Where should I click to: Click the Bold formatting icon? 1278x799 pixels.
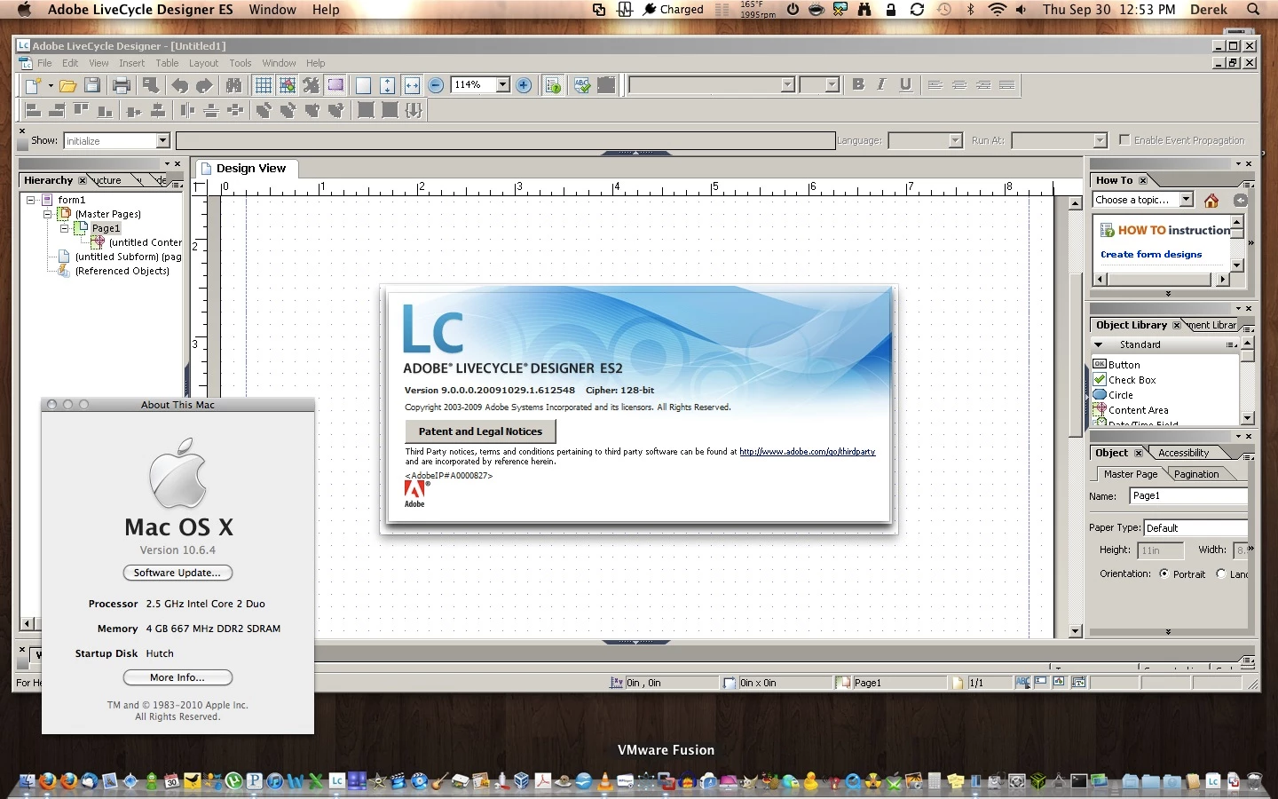click(x=858, y=84)
